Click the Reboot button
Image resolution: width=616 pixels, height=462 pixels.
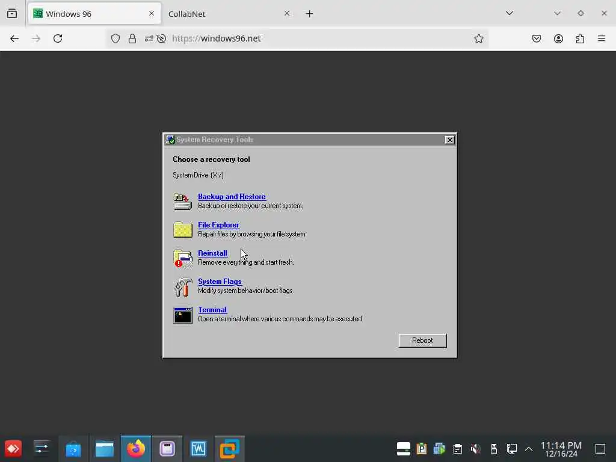pos(422,340)
